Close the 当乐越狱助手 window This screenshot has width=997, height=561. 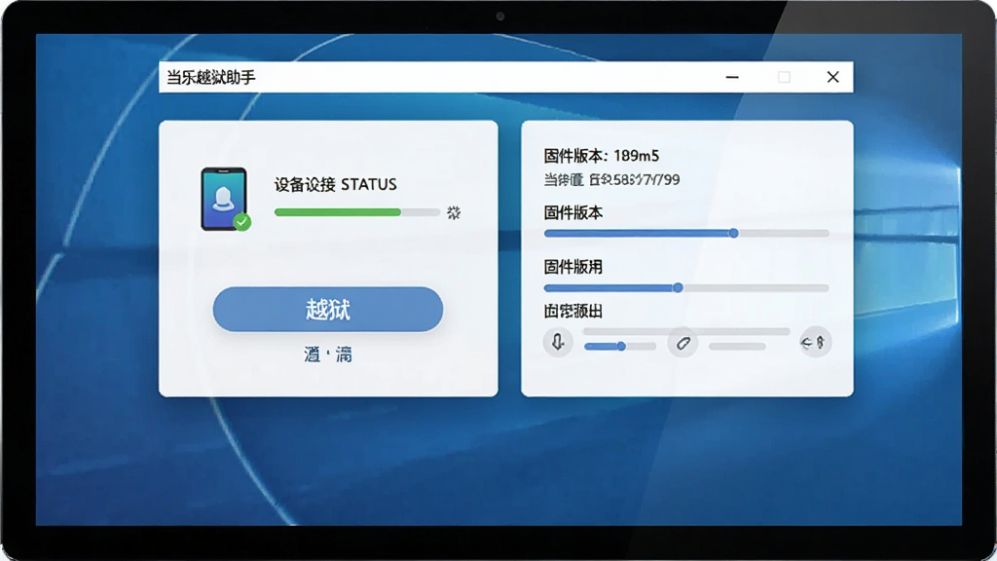pyautogui.click(x=833, y=77)
